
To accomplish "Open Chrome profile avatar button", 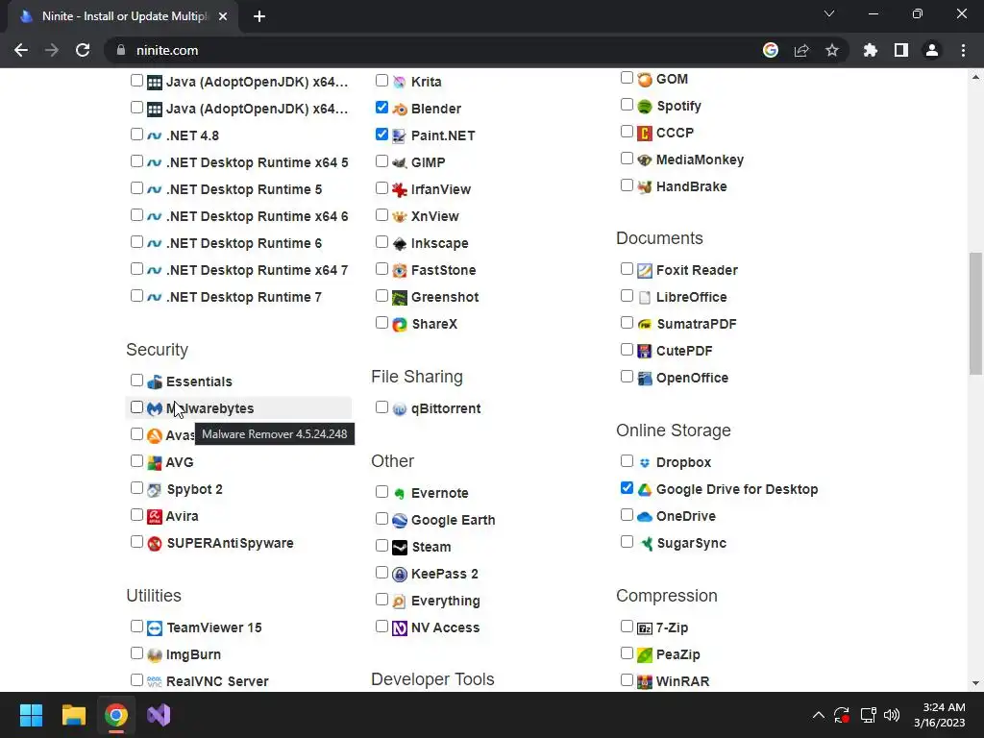I will point(932,50).
